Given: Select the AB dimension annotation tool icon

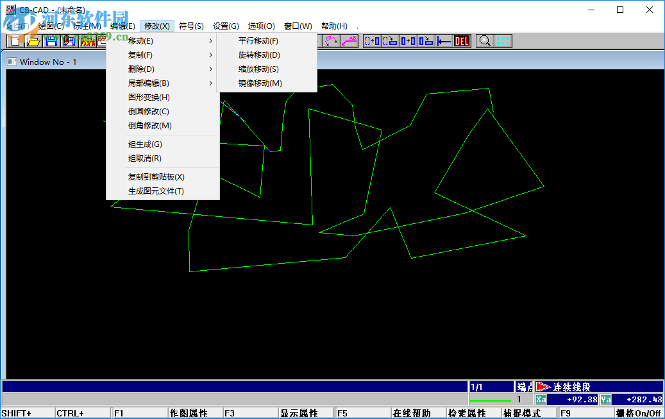Looking at the screenshot, I should click(x=349, y=40).
